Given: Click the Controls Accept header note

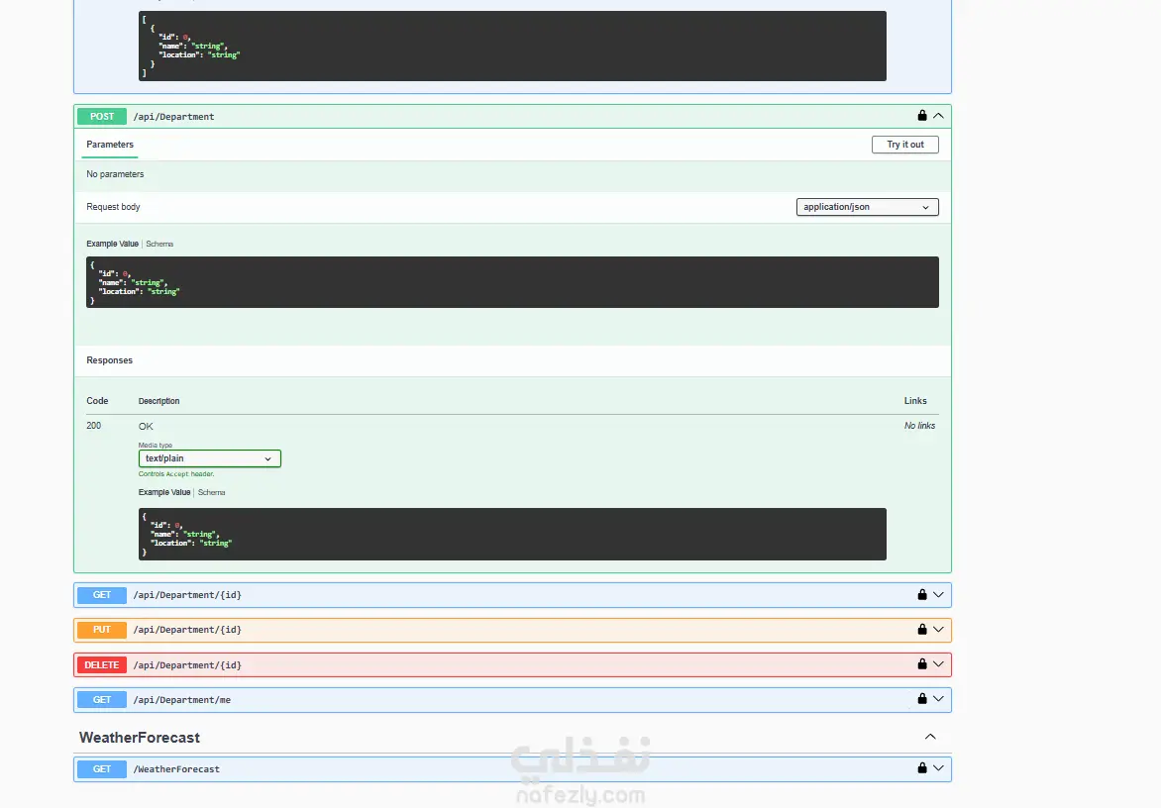Looking at the screenshot, I should tap(176, 473).
